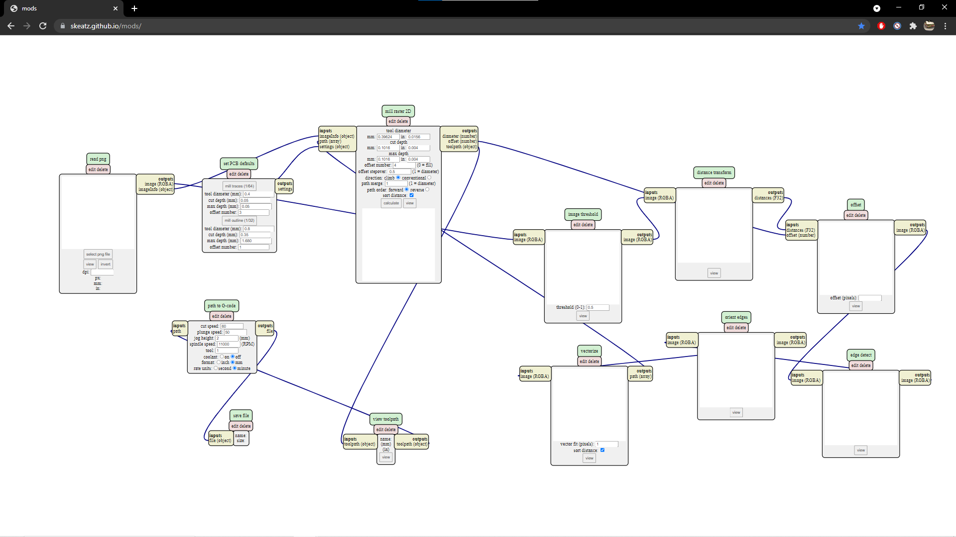The height and width of the screenshot is (537, 956).
Task: Toggle sort distance checkbox in mill raster 2D
Action: 411,195
